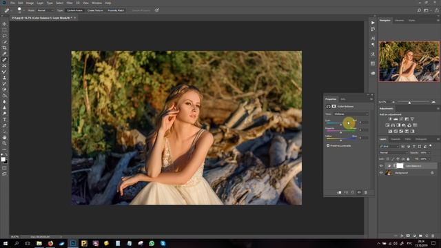
Task: Select the Clone Stamp tool
Action: click(x=4, y=78)
